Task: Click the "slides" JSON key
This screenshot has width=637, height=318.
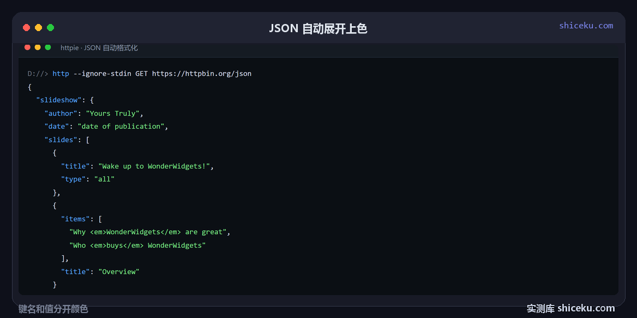Action: point(61,140)
